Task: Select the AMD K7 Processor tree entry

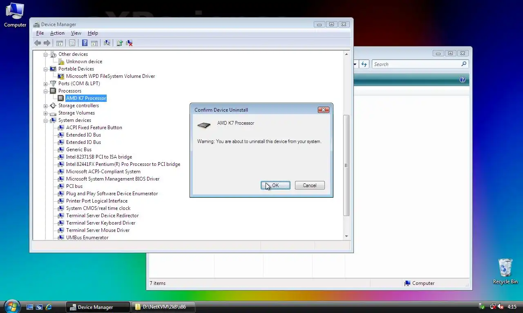Action: (x=86, y=98)
